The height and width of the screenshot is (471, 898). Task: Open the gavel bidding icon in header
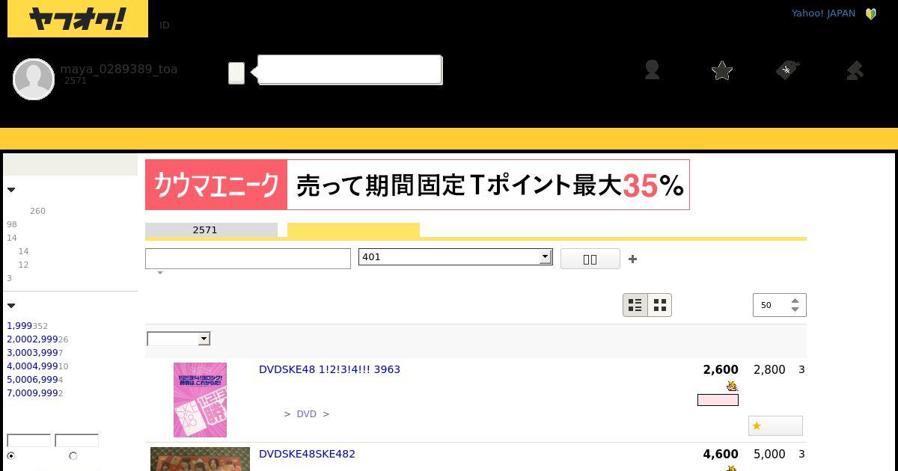(x=855, y=71)
